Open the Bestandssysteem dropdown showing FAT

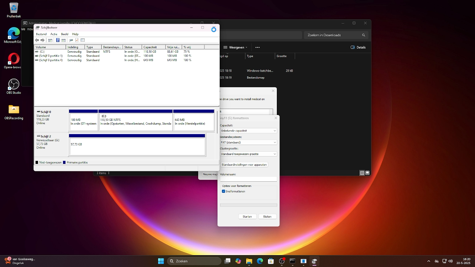[x=248, y=142]
